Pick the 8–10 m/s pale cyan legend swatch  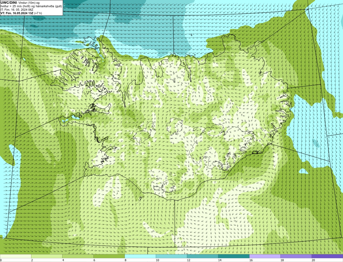coord(140,256)
